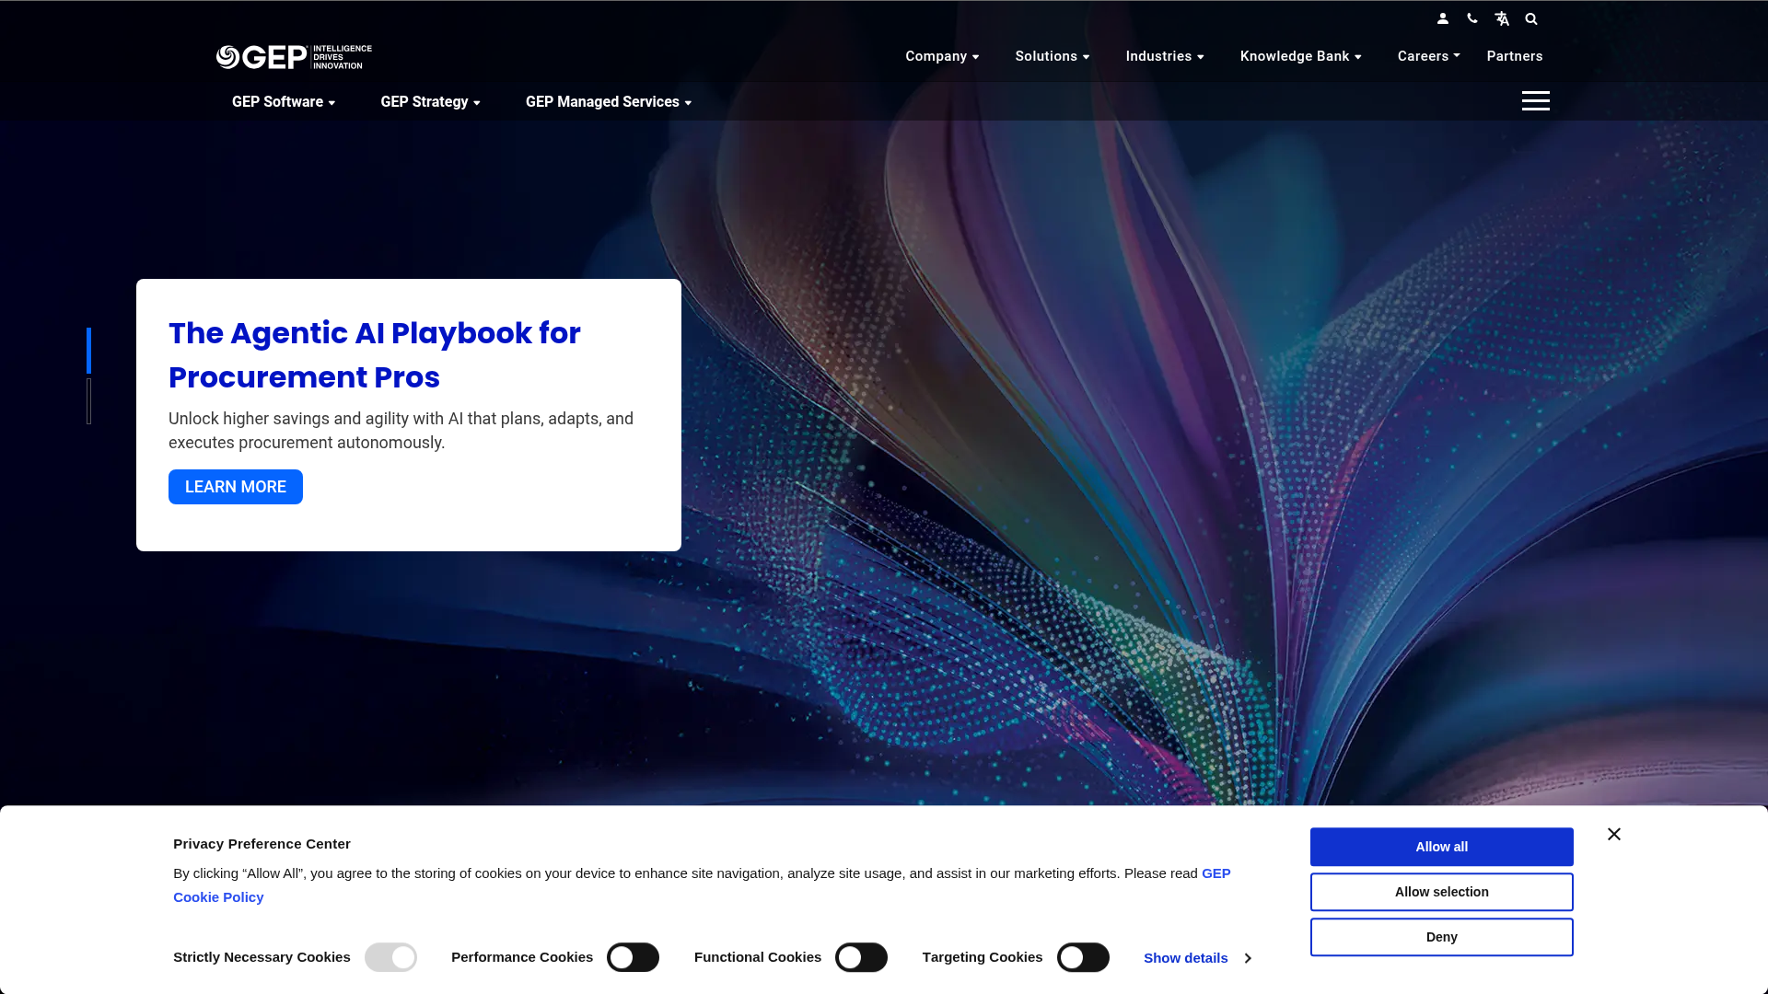
Task: Click the phone contact icon
Action: pyautogui.click(x=1471, y=18)
